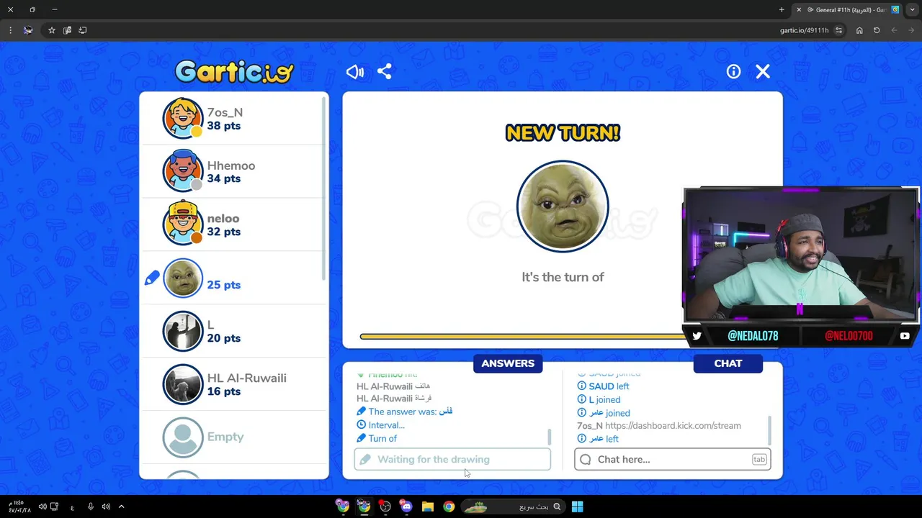Open the ANSWERS tab

[x=508, y=363]
